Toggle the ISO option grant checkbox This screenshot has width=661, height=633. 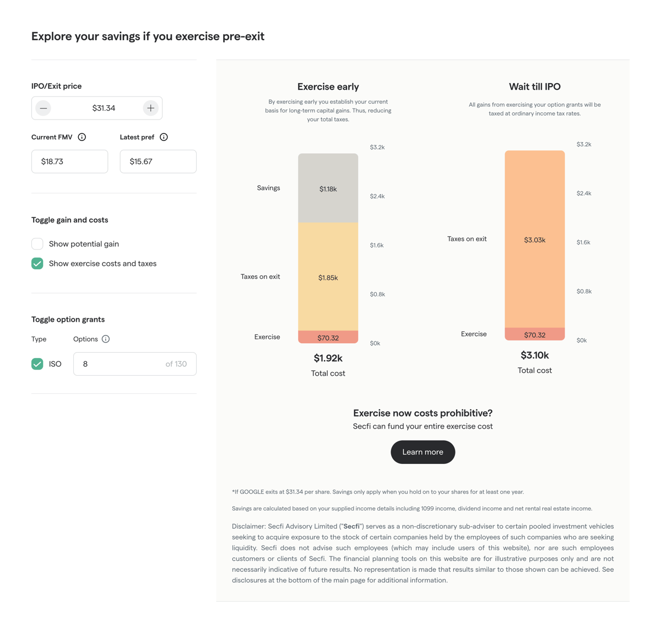coord(37,364)
